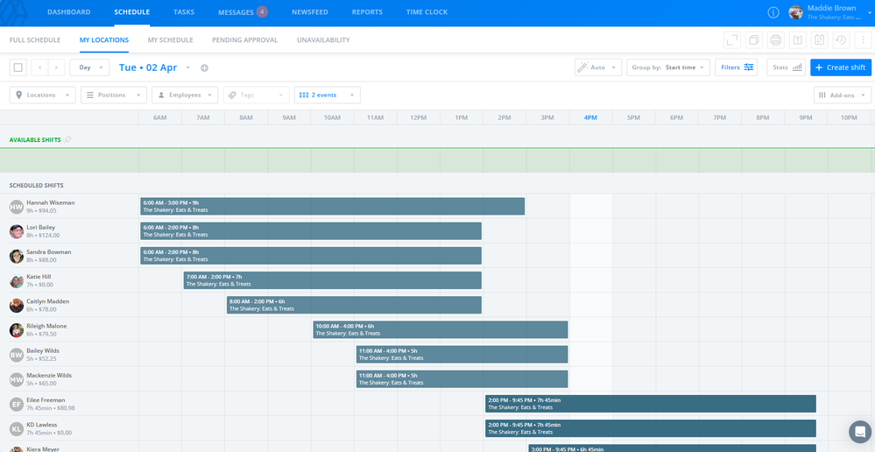Click Eilee Freeman's EF avatar

pos(16,404)
